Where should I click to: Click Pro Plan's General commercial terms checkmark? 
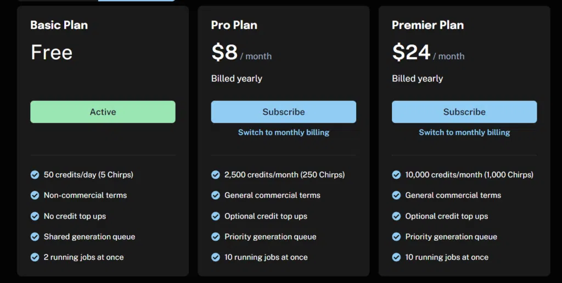[215, 195]
